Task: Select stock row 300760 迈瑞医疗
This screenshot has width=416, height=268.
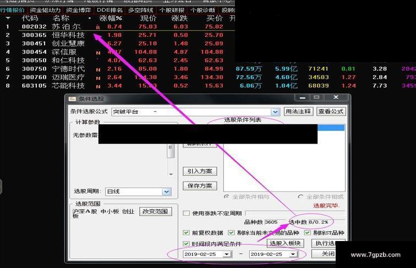Action: coord(208,78)
